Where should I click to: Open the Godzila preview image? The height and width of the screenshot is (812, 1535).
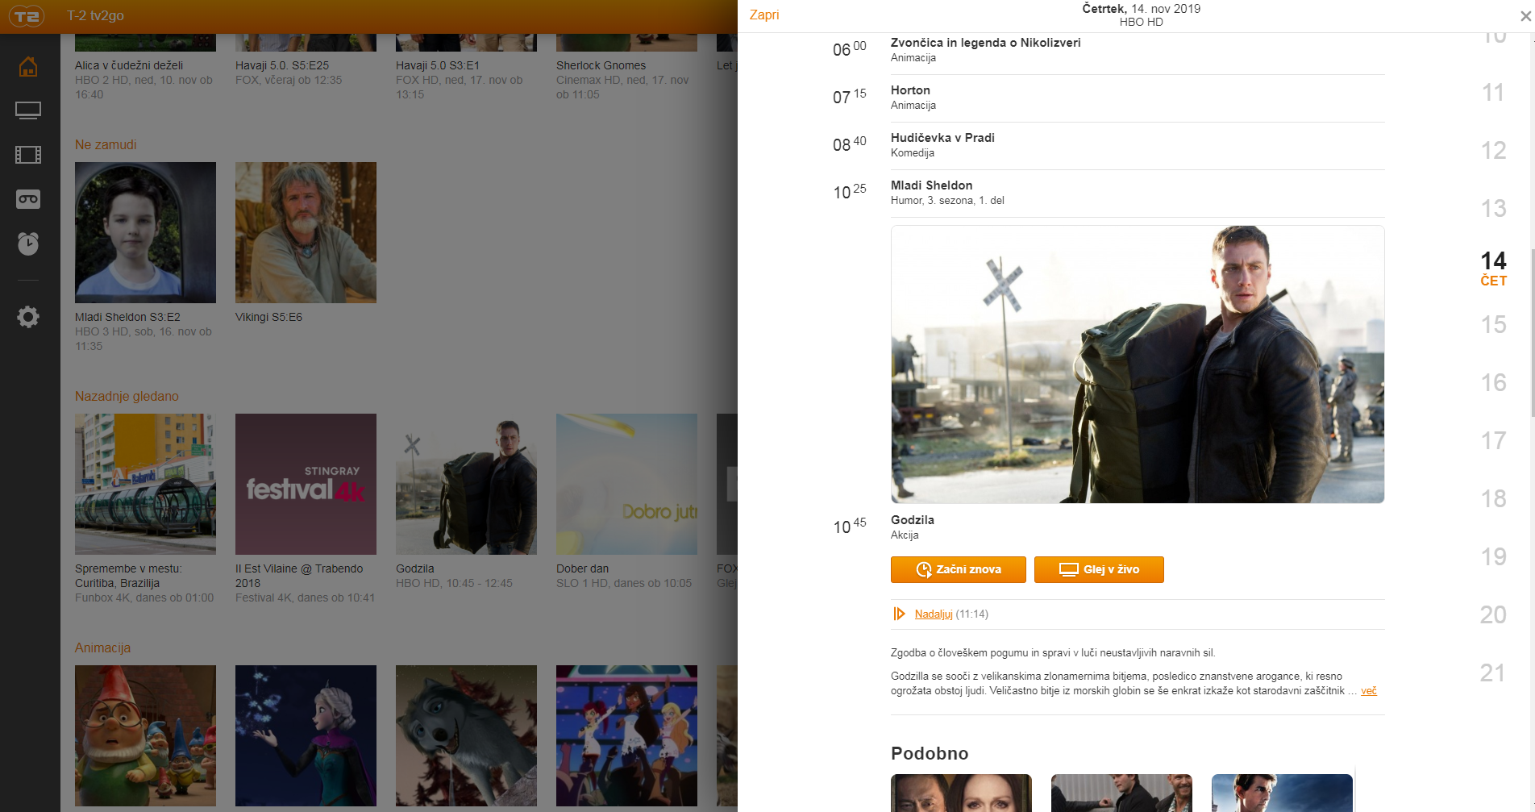point(1137,364)
